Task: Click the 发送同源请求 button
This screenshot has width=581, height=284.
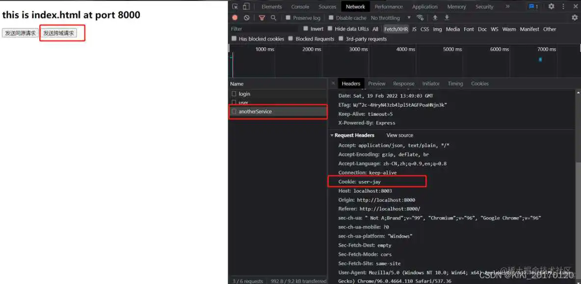Action: [x=20, y=33]
